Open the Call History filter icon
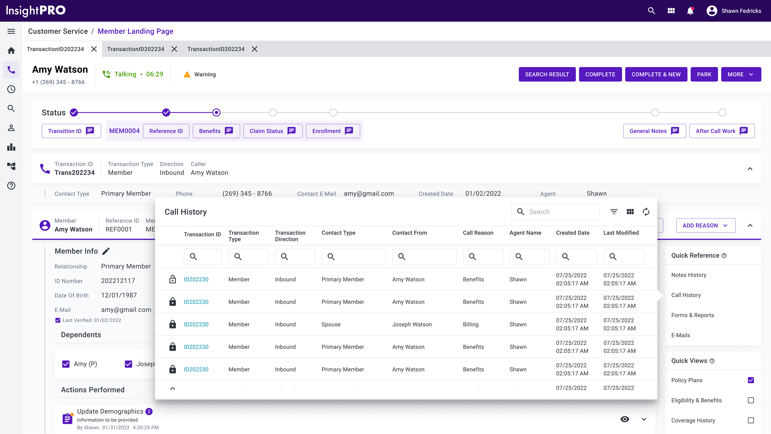The image size is (771, 434). [614, 212]
